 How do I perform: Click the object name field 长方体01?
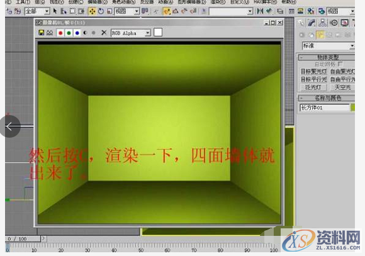324,108
